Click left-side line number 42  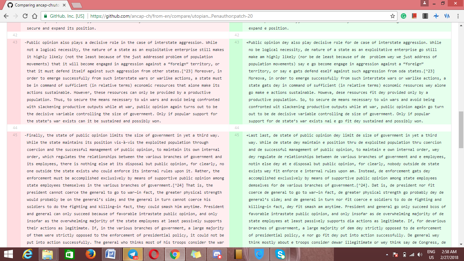coord(15,35)
